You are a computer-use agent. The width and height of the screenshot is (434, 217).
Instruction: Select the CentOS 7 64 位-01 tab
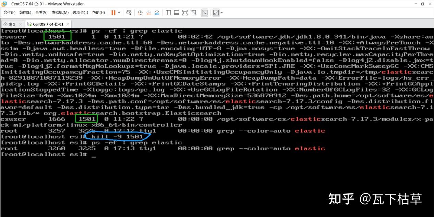click(x=48, y=24)
